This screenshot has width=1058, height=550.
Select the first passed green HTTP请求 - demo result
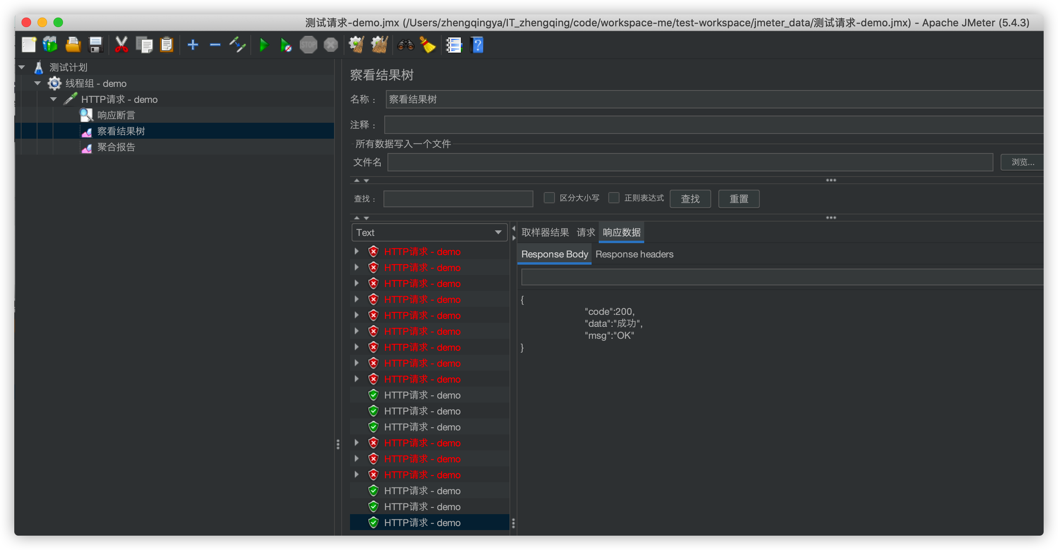click(422, 395)
